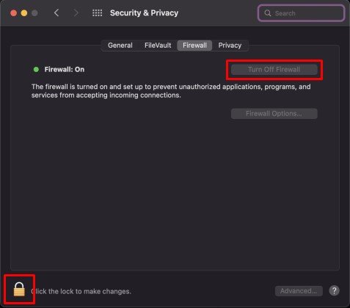The height and width of the screenshot is (308, 350).
Task: Click the "Firewall: On" status label
Action: point(65,69)
